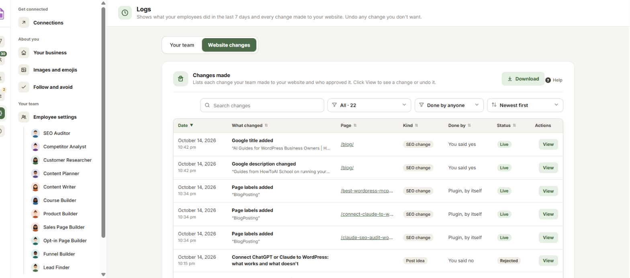Click the You said no cell
The height and width of the screenshot is (278, 630).
coord(461,261)
